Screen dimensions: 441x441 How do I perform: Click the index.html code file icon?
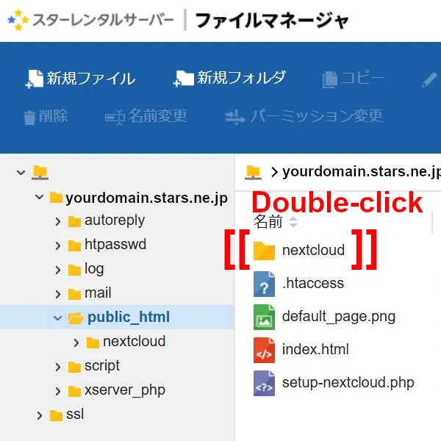[x=264, y=350]
